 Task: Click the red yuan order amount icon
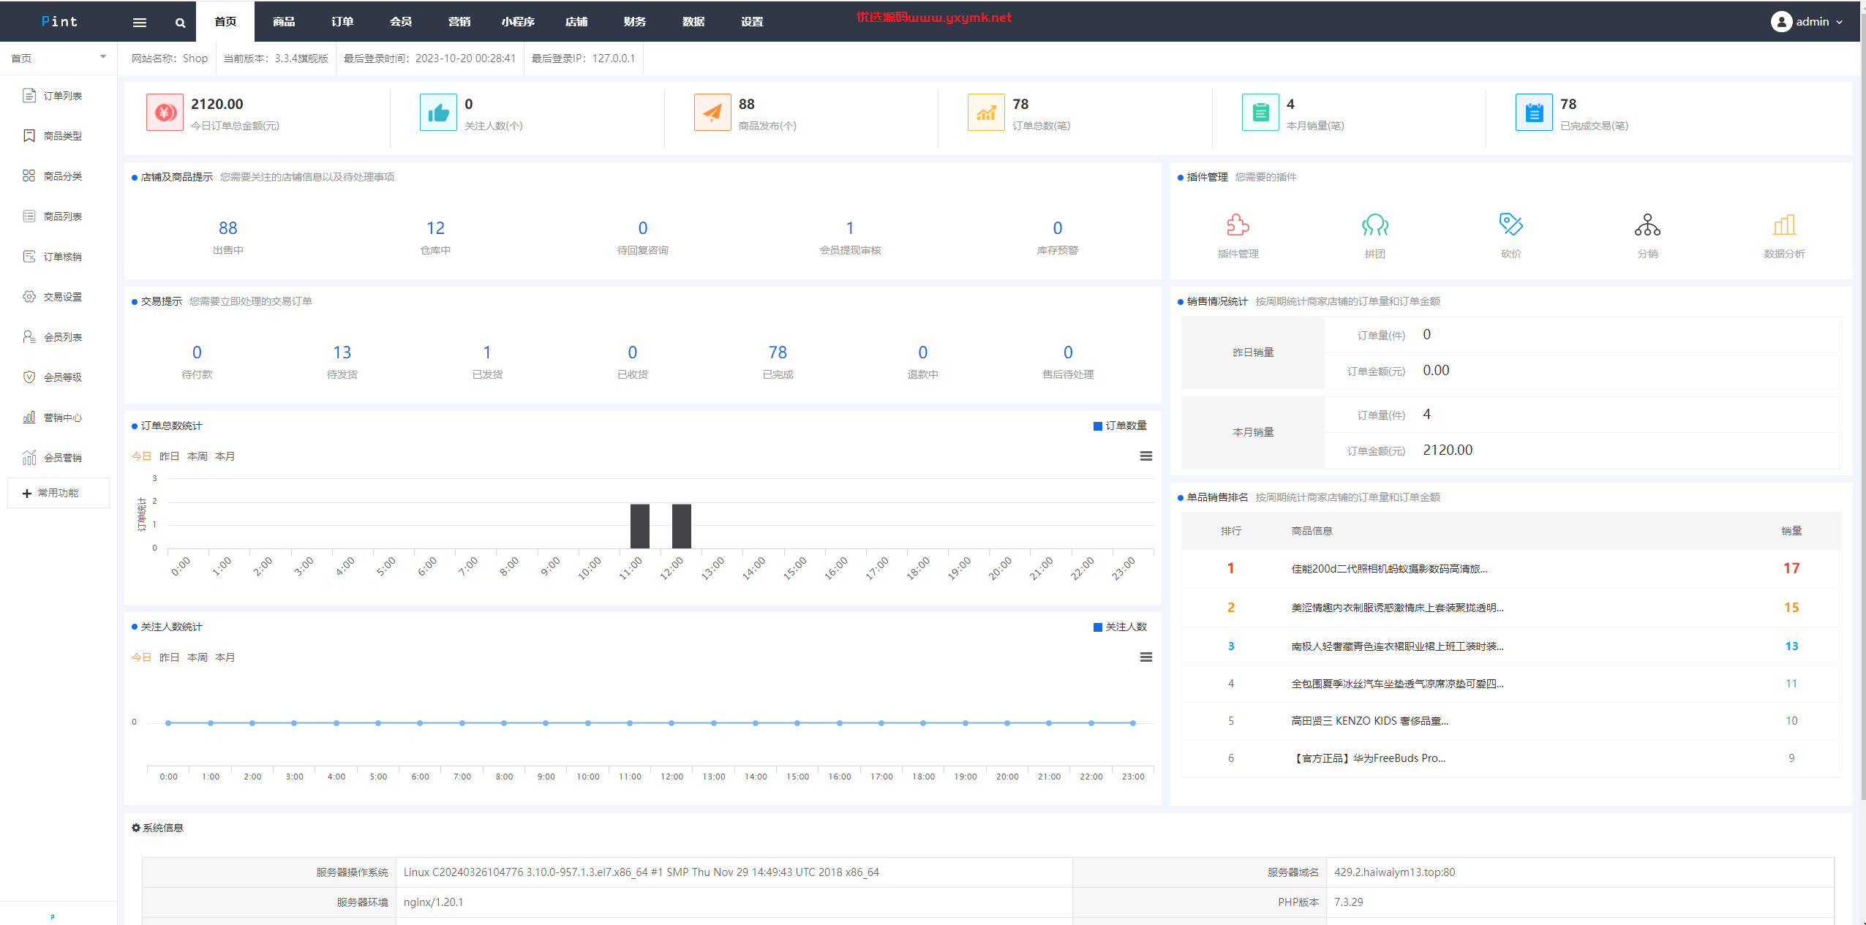pos(165,113)
